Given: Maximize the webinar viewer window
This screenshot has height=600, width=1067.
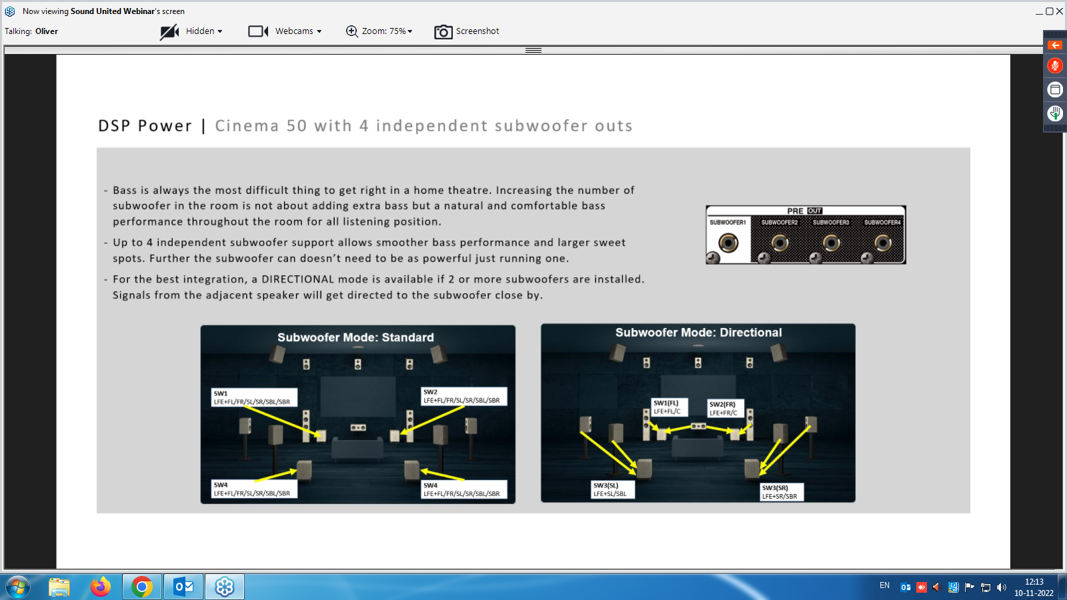Looking at the screenshot, I should (x=1050, y=11).
